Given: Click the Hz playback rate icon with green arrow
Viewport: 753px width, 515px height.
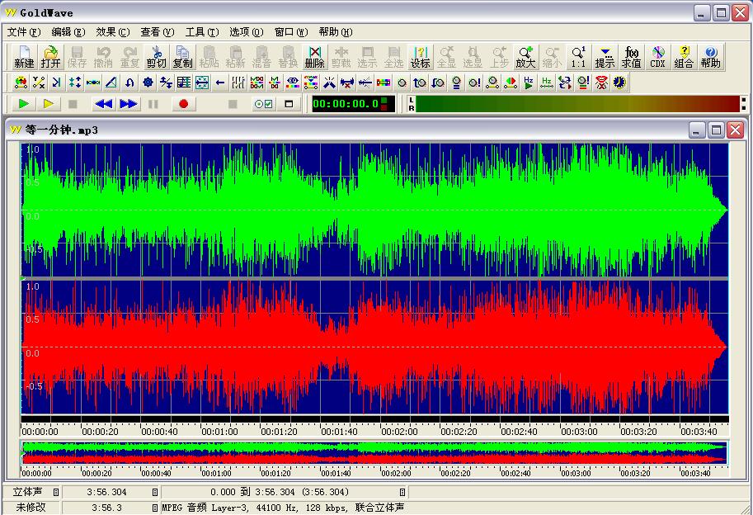Looking at the screenshot, I should coord(528,83).
